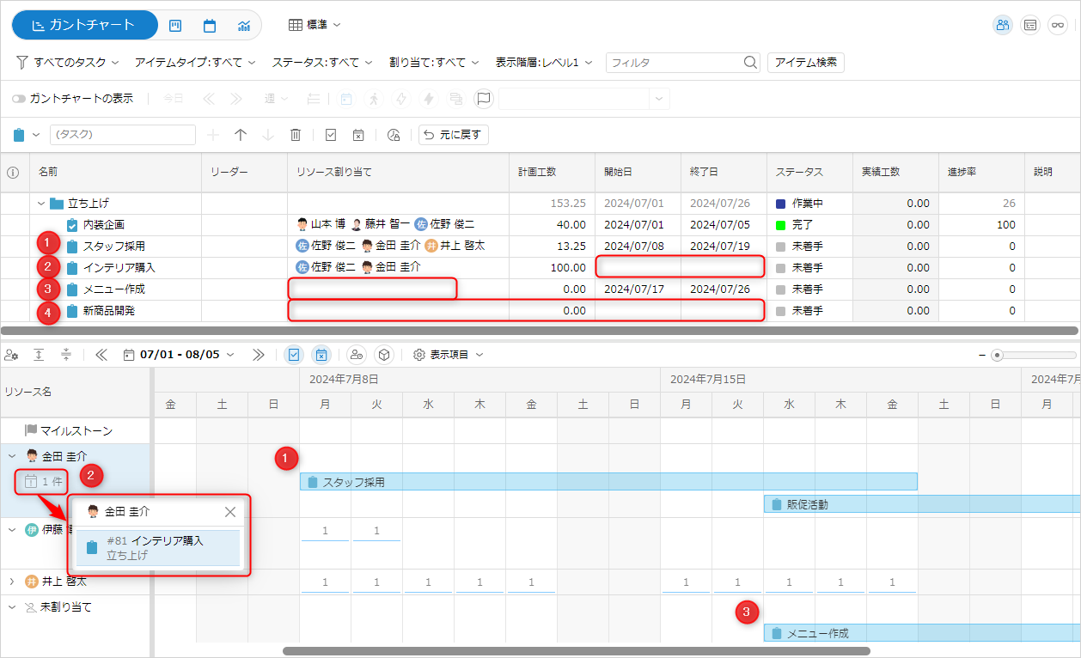This screenshot has width=1081, height=658.
Task: Select the ガントチャート tab
Action: [84, 25]
